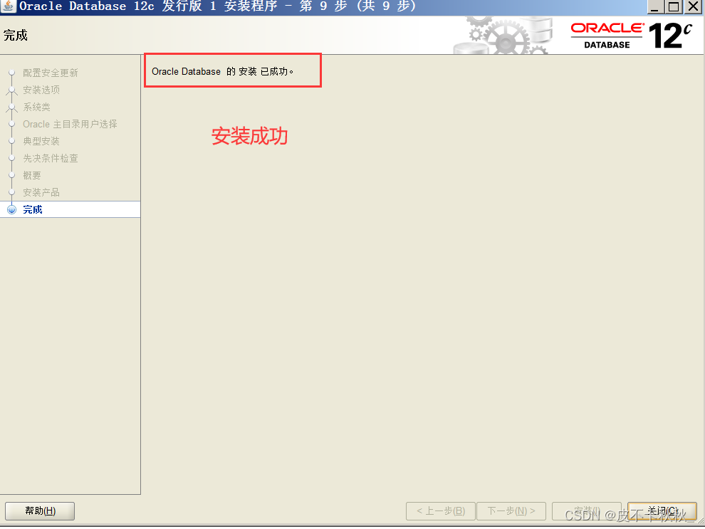705x529 pixels.
Task: Minimize the installer window
Action: click(655, 6)
